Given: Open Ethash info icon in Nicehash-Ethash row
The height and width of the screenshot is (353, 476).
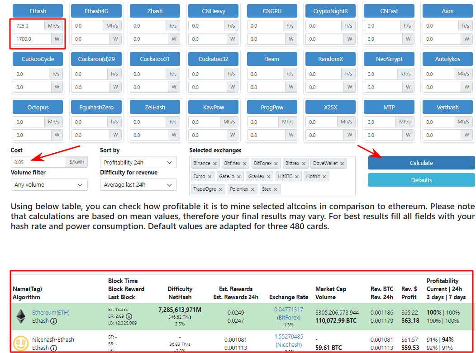Looking at the screenshot, I should 53,348.
